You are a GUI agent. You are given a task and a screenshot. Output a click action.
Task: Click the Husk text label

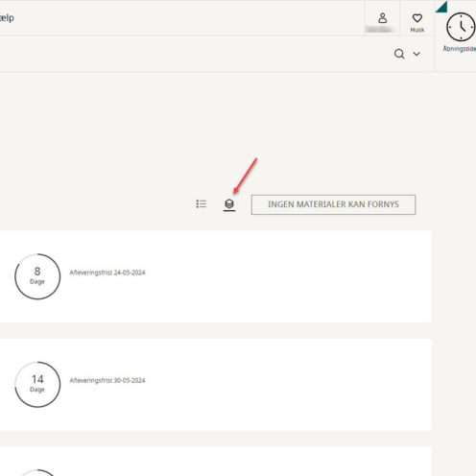click(417, 30)
